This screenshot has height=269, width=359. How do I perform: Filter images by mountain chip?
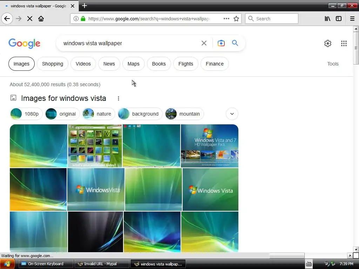[184, 114]
